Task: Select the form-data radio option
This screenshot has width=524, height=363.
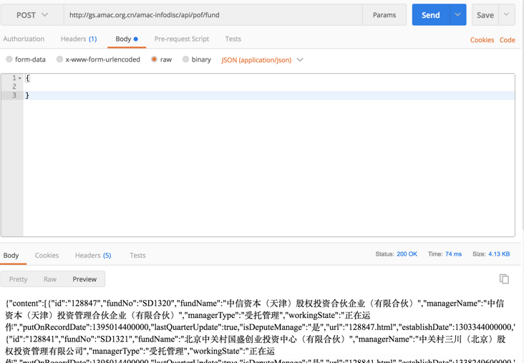Action: pyautogui.click(x=9, y=59)
